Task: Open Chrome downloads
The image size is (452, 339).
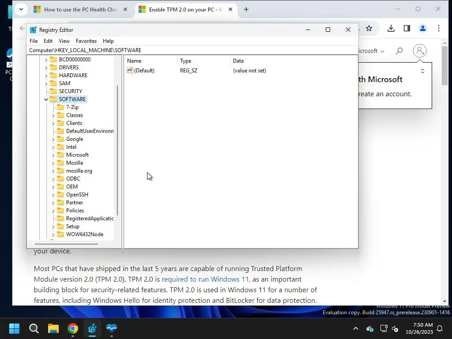Action: [x=391, y=28]
